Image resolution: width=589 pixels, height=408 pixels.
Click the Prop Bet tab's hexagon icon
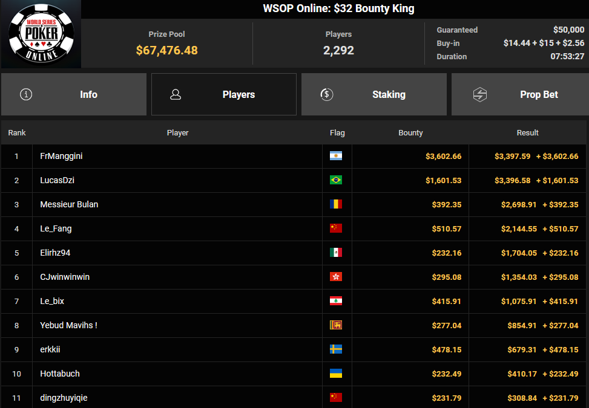(x=479, y=94)
